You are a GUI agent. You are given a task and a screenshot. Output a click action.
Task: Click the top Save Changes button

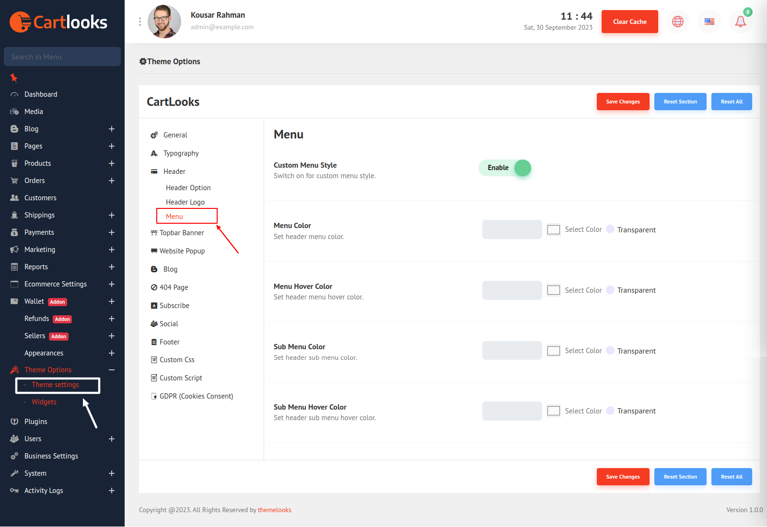coord(623,102)
